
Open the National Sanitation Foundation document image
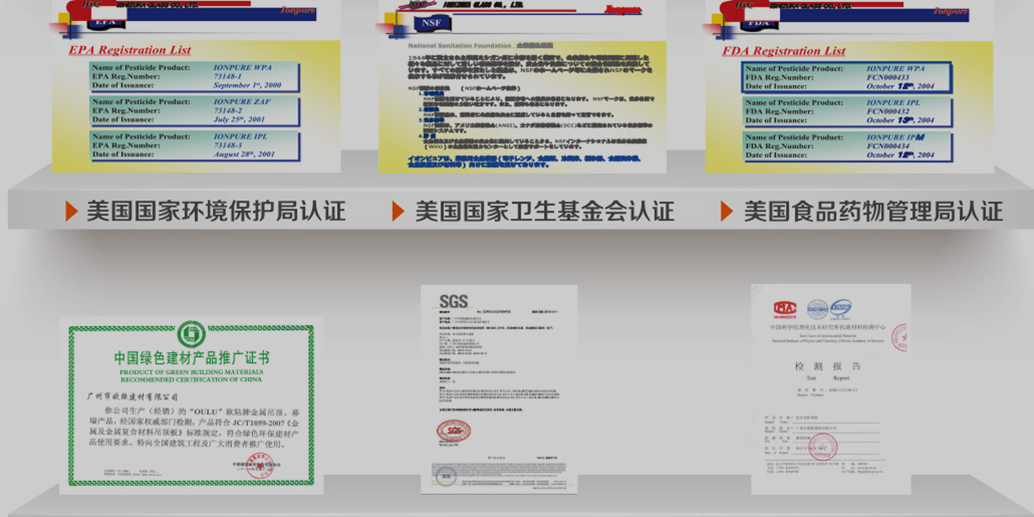521,101
